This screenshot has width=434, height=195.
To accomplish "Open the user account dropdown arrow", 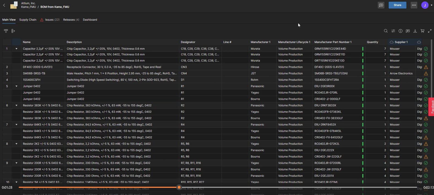I will click(432, 5).
